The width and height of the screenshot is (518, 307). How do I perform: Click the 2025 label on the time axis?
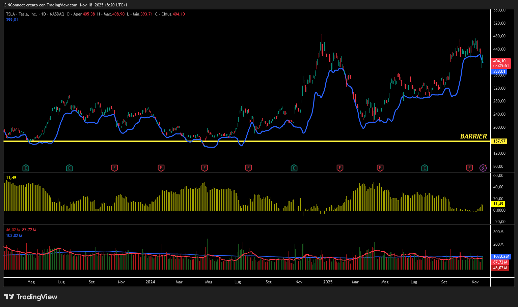tap(328, 282)
